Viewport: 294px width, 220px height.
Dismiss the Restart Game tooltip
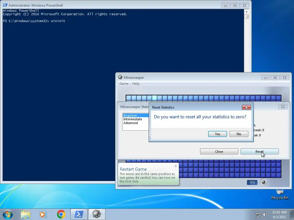176,166
